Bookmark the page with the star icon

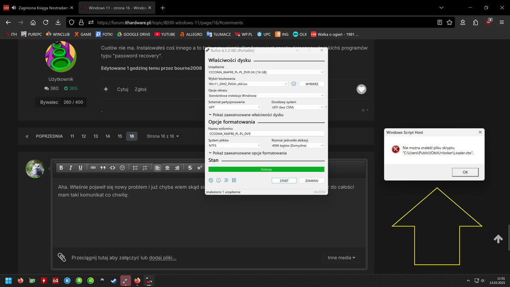[x=449, y=23]
